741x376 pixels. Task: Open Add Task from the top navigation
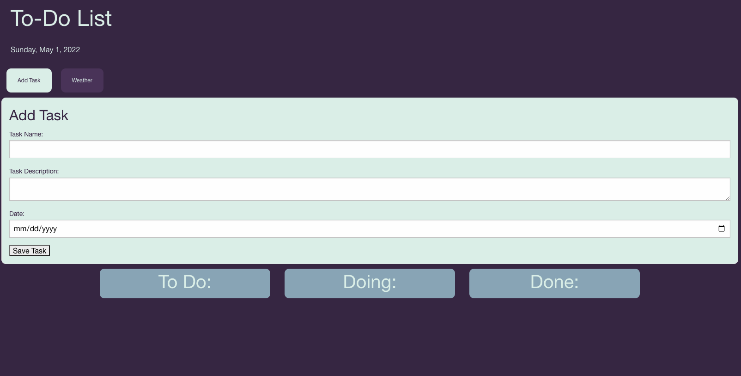[29, 80]
